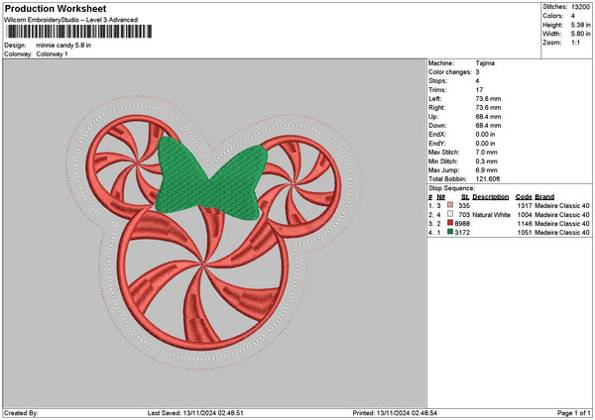
Task: Click the machine value 'Tajima'
Action: tap(485, 63)
